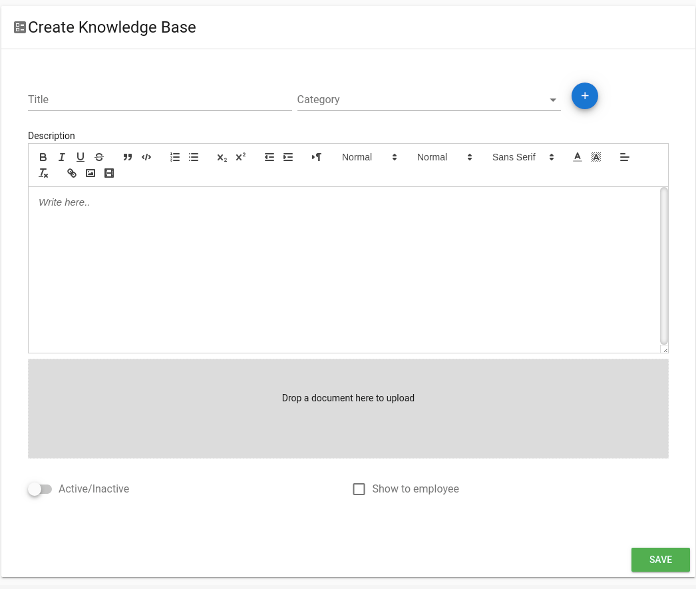
Task: Expand the first Normal dropdown
Action: click(369, 157)
